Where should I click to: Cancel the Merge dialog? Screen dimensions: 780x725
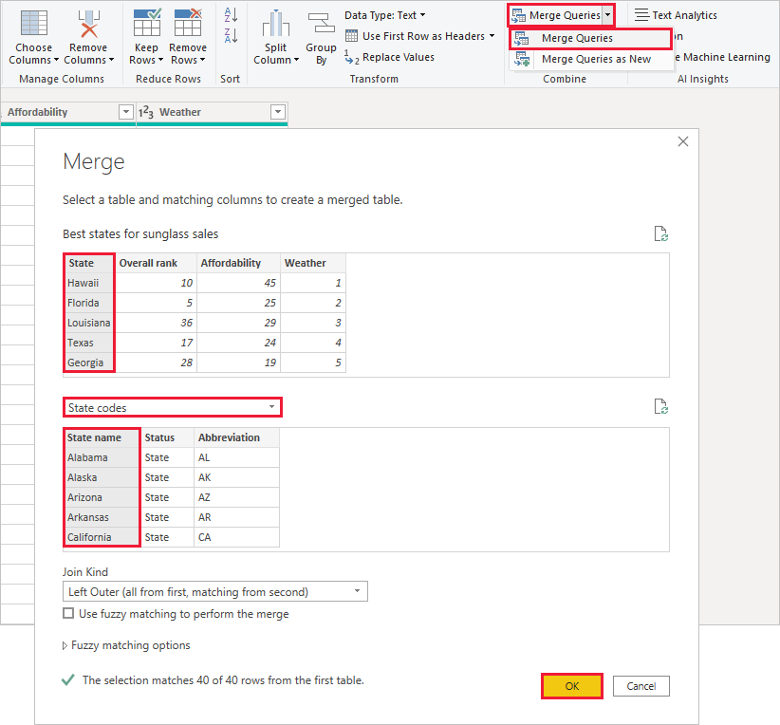point(641,686)
